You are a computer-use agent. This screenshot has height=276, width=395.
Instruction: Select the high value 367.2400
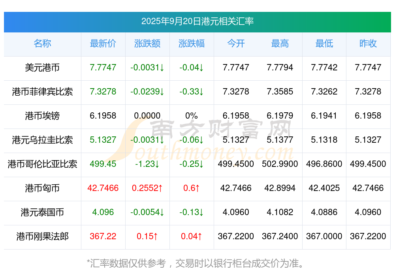click(x=280, y=236)
